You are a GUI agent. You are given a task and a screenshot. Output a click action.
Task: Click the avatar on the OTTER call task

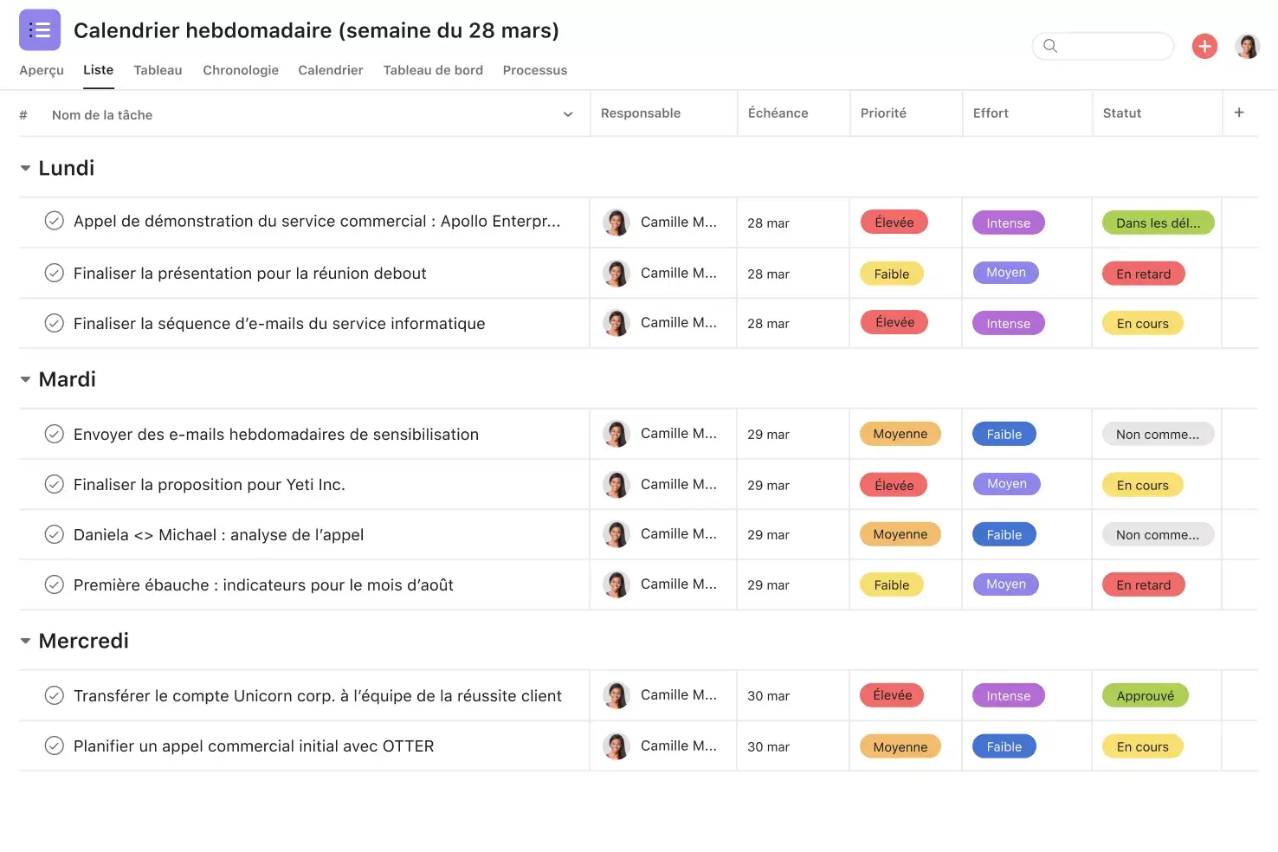tap(616, 745)
